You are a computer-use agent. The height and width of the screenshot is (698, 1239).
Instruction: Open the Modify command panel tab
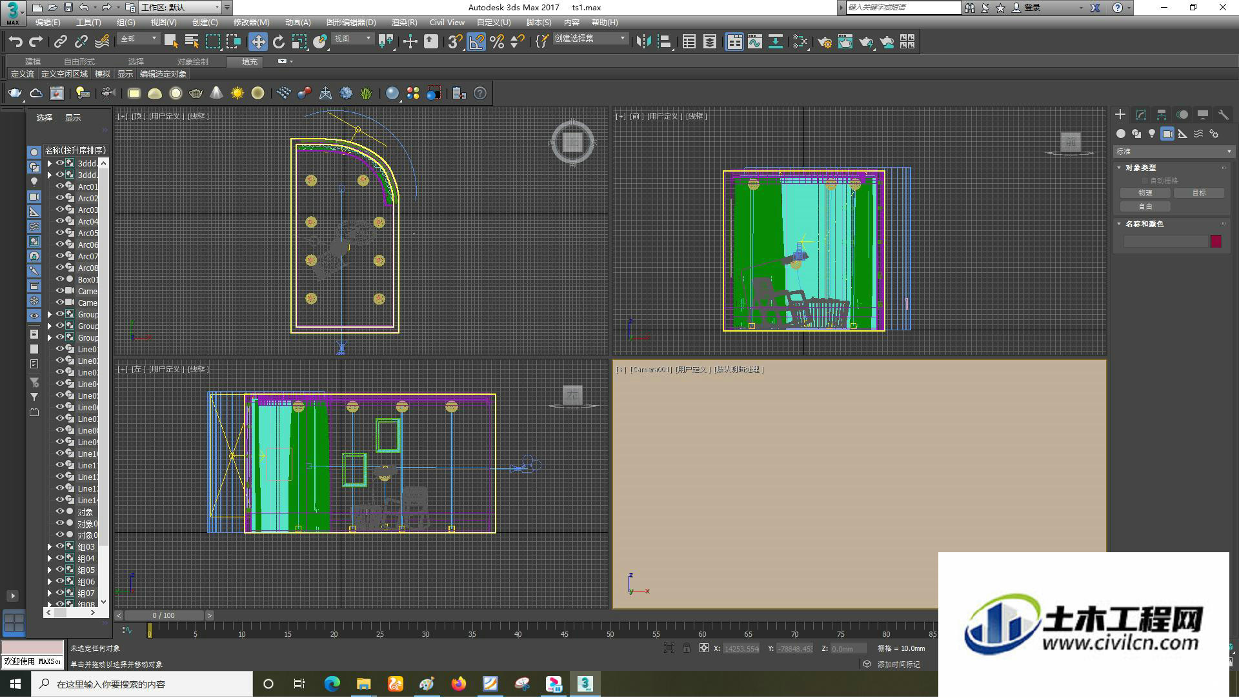click(1141, 115)
